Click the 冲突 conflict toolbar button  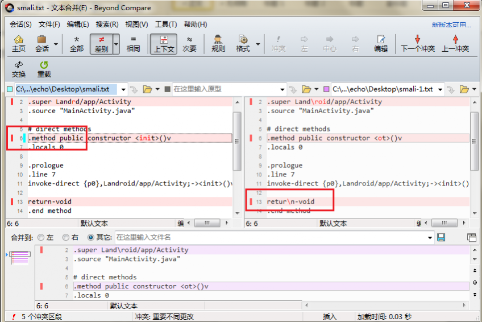tap(279, 44)
